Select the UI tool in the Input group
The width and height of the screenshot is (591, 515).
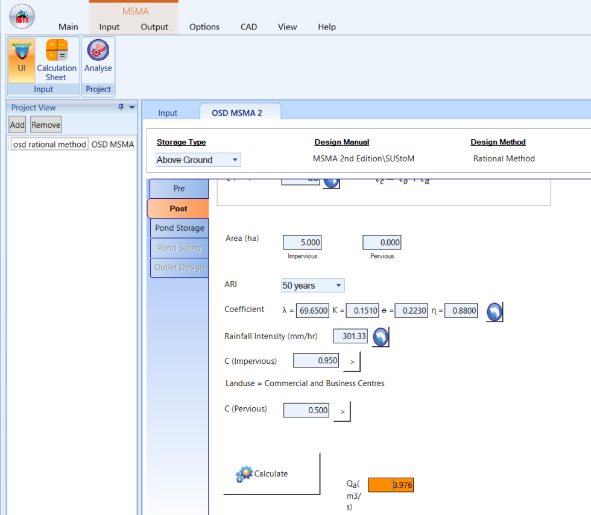pos(21,58)
